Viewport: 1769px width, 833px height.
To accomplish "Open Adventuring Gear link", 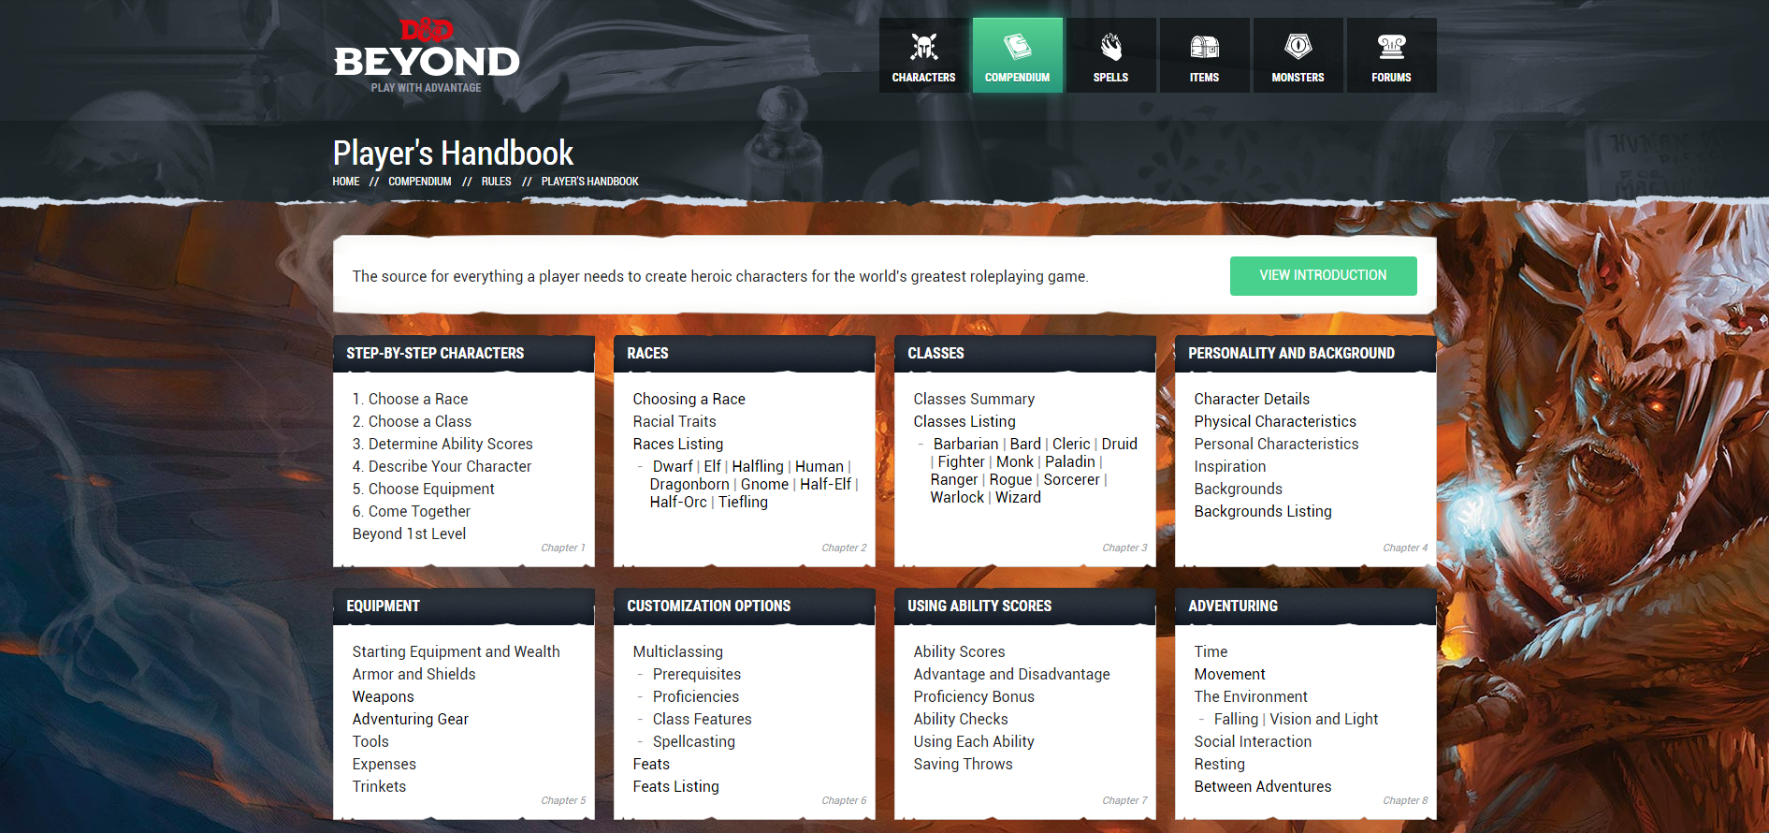I will click(410, 719).
